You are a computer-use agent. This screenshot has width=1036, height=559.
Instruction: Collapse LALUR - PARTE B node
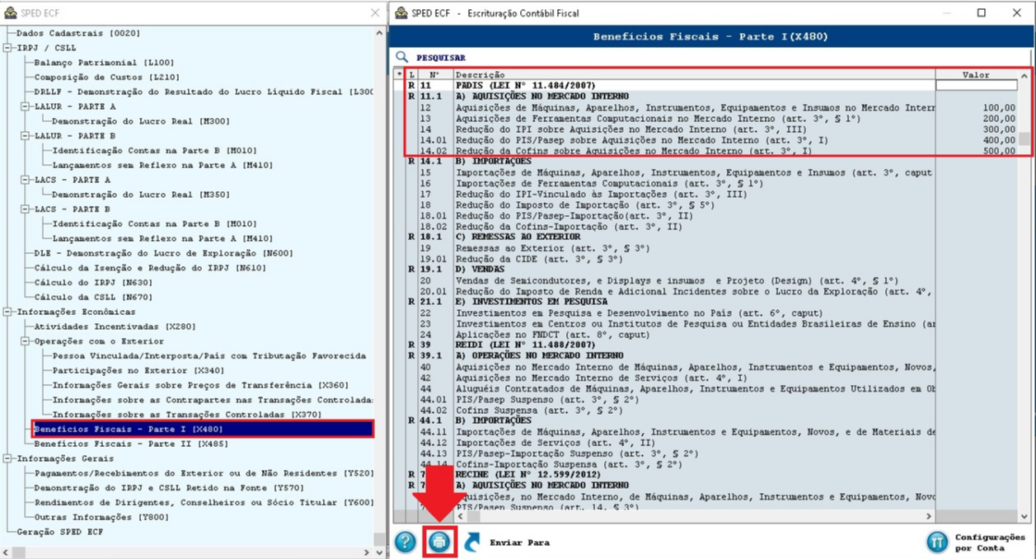point(26,136)
